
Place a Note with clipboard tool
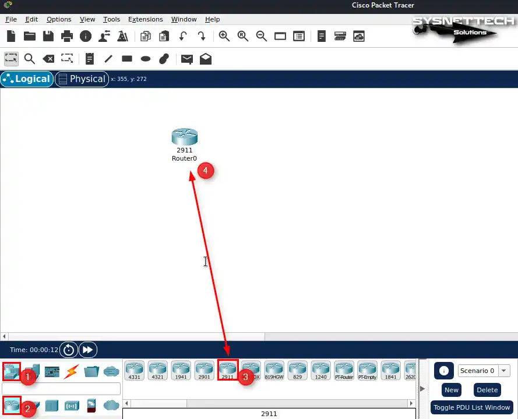(x=90, y=59)
